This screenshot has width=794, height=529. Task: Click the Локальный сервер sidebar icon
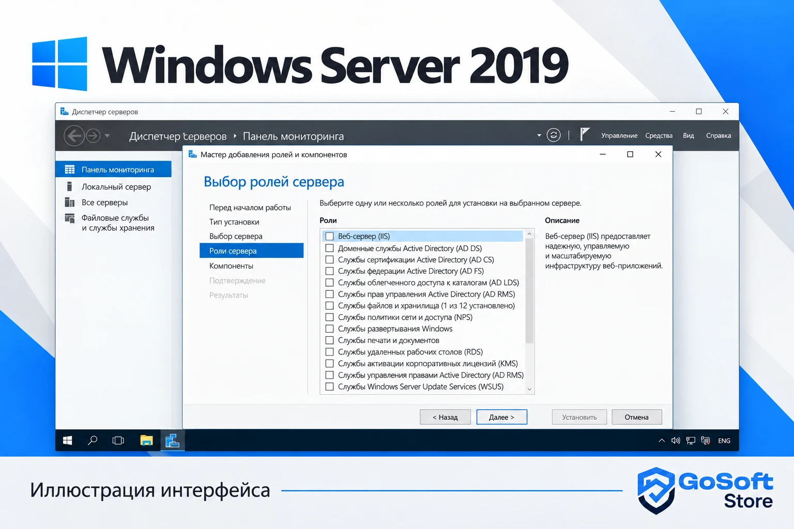point(69,186)
